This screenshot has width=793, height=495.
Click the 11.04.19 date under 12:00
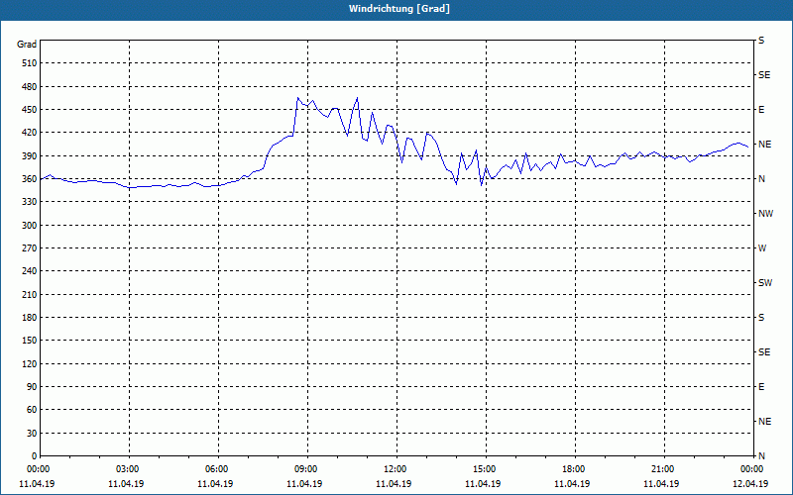(394, 484)
